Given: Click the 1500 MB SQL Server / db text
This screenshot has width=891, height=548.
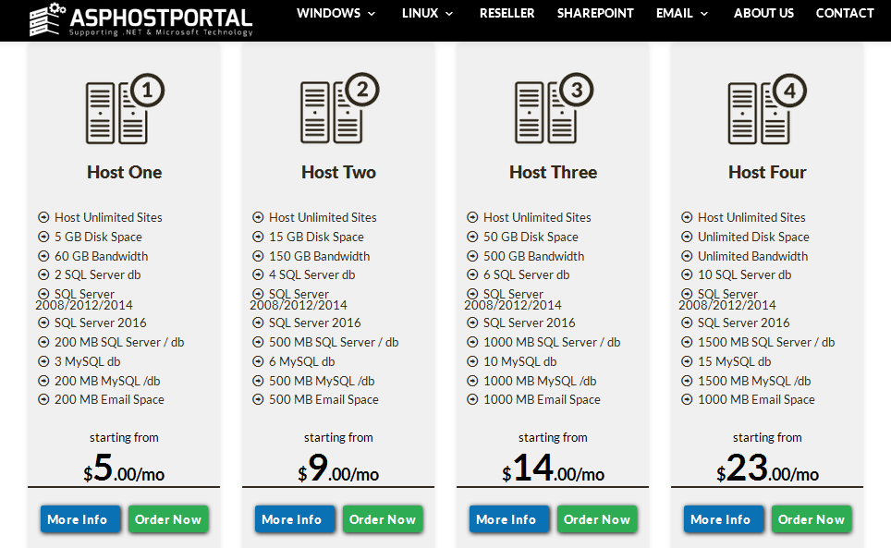Looking at the screenshot, I should (x=766, y=343).
